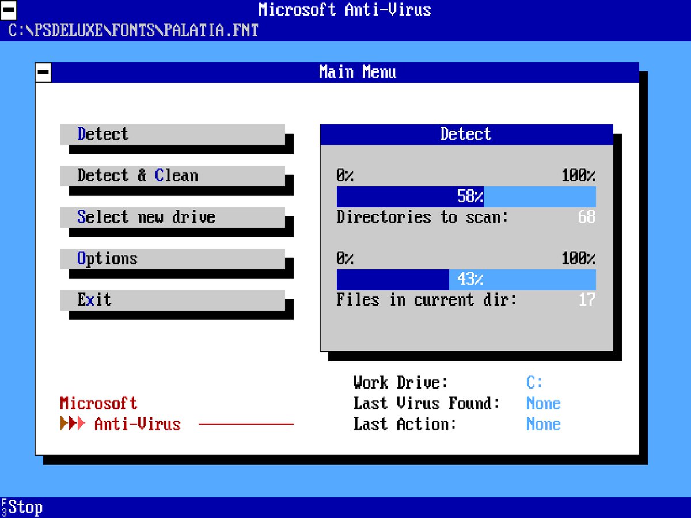Click the files progress bar at 43%

click(466, 279)
